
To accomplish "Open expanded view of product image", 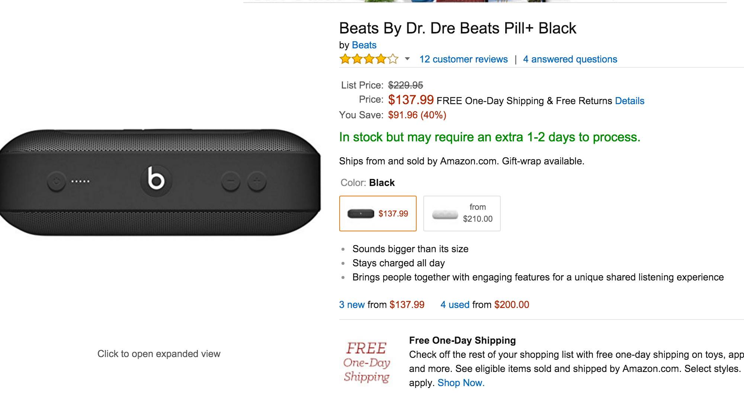I will tap(159, 354).
